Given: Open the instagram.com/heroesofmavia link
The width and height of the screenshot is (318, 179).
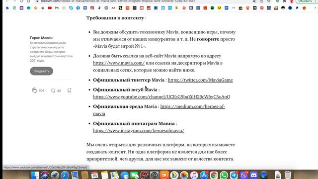Looking at the screenshot, I should (139, 131).
